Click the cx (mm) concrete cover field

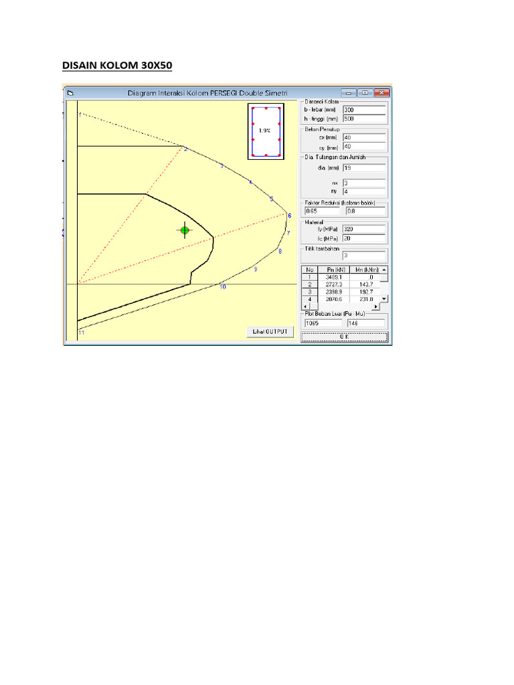(x=364, y=137)
